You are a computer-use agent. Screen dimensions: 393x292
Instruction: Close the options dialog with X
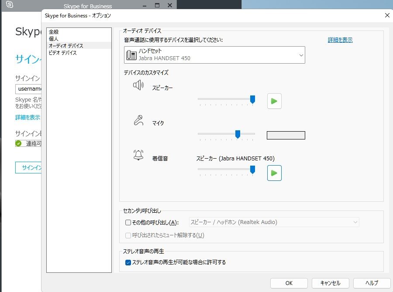point(387,15)
